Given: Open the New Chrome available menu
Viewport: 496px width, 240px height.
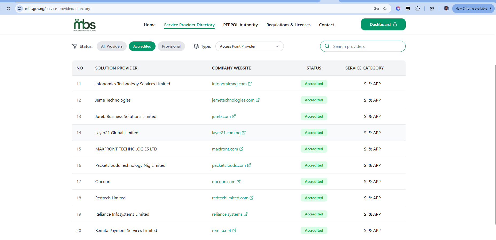Looking at the screenshot, I should [x=473, y=9].
